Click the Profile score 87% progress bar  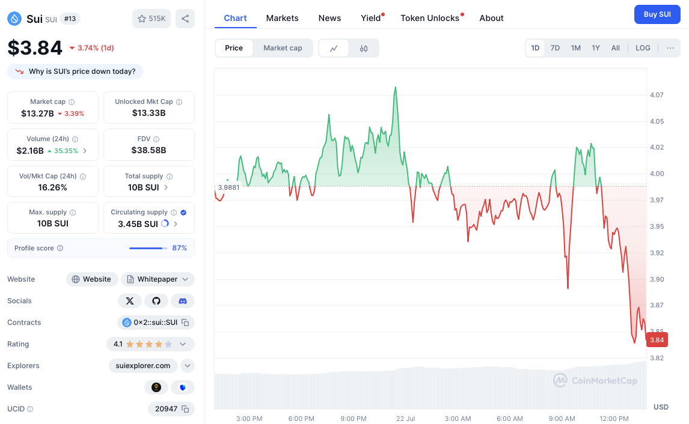pyautogui.click(x=148, y=249)
